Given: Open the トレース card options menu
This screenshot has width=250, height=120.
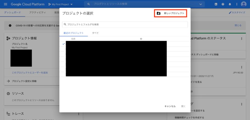Looking at the screenshot, I should [79, 114].
